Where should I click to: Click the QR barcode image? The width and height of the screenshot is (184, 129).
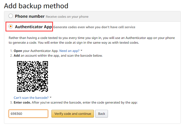32,76
